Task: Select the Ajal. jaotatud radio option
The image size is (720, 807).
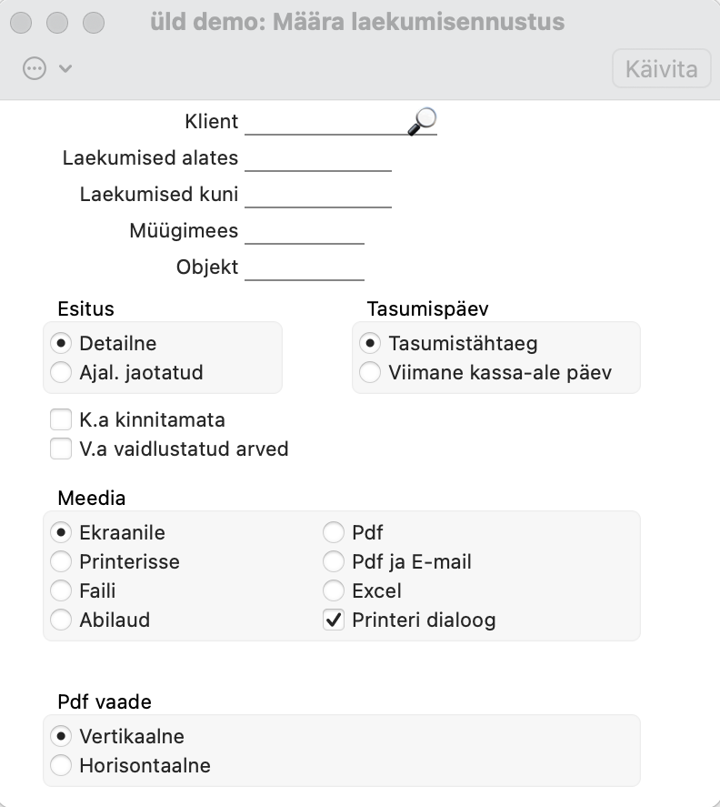Action: pos(61,372)
